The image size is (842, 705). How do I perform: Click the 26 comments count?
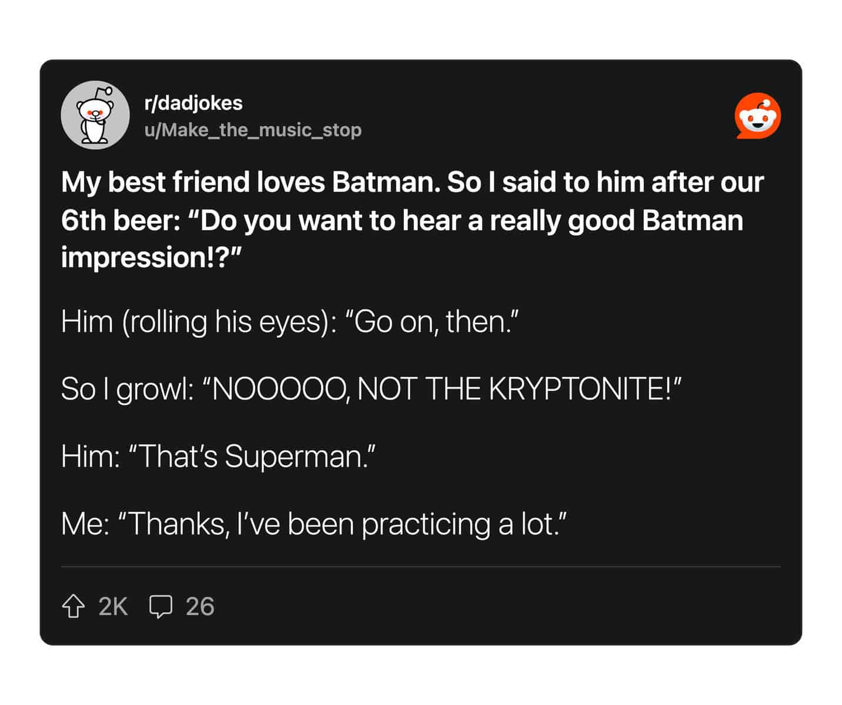pyautogui.click(x=200, y=607)
